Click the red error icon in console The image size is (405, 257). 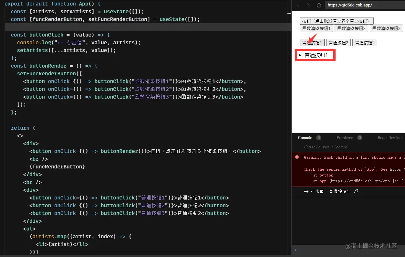pyautogui.click(x=297, y=157)
